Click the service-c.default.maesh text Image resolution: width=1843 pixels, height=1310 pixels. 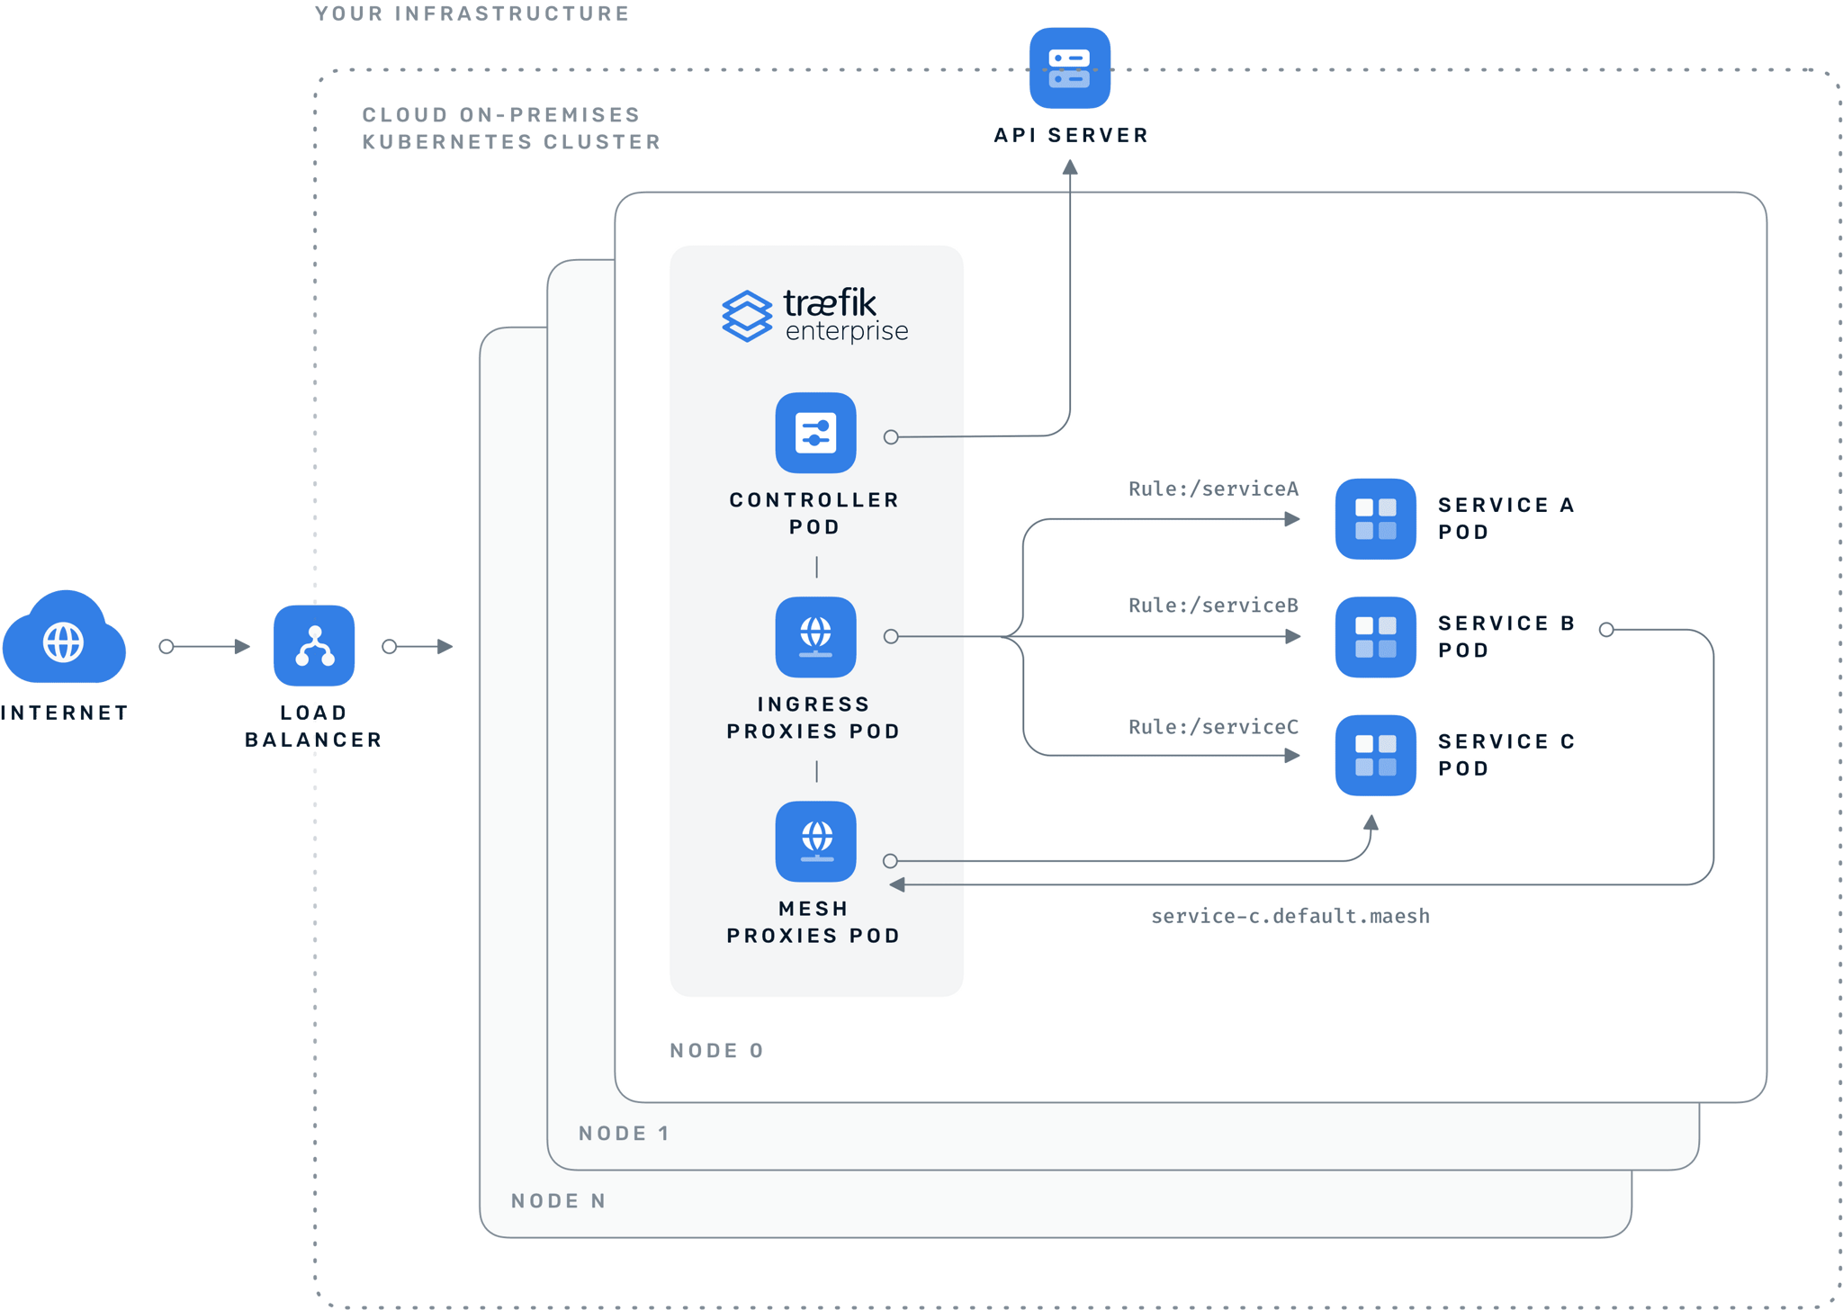tap(1290, 916)
